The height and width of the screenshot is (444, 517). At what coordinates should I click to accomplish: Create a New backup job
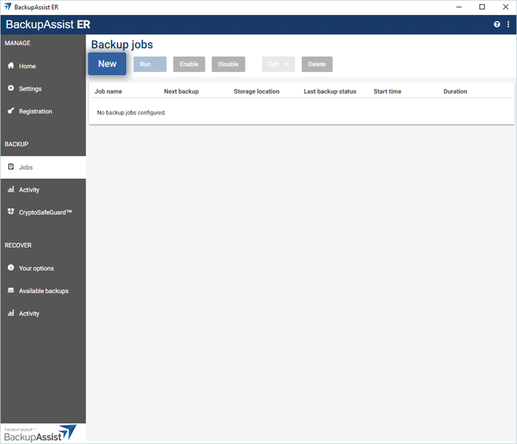107,64
